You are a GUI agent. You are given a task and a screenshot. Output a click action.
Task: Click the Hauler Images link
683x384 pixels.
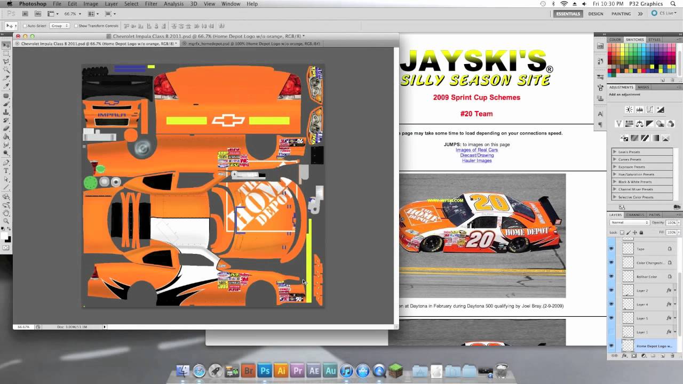coord(476,161)
